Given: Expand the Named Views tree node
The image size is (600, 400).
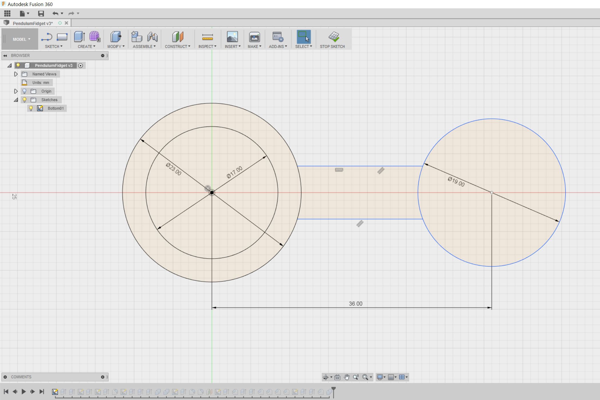Looking at the screenshot, I should [x=16, y=74].
